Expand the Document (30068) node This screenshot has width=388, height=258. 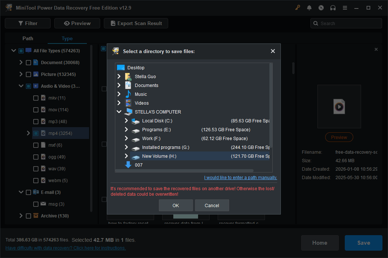pyautogui.click(x=21, y=62)
